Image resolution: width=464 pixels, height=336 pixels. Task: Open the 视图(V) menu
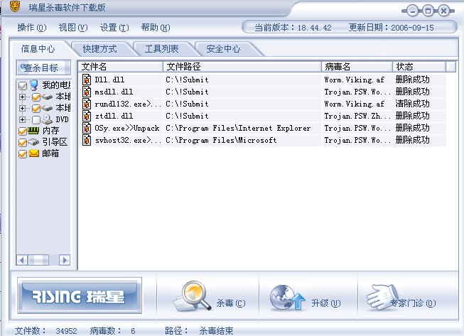[72, 28]
